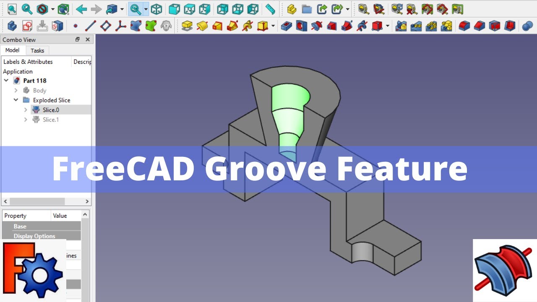537x302 pixels.
Task: Switch to the Model tab
Action: pyautogui.click(x=12, y=50)
